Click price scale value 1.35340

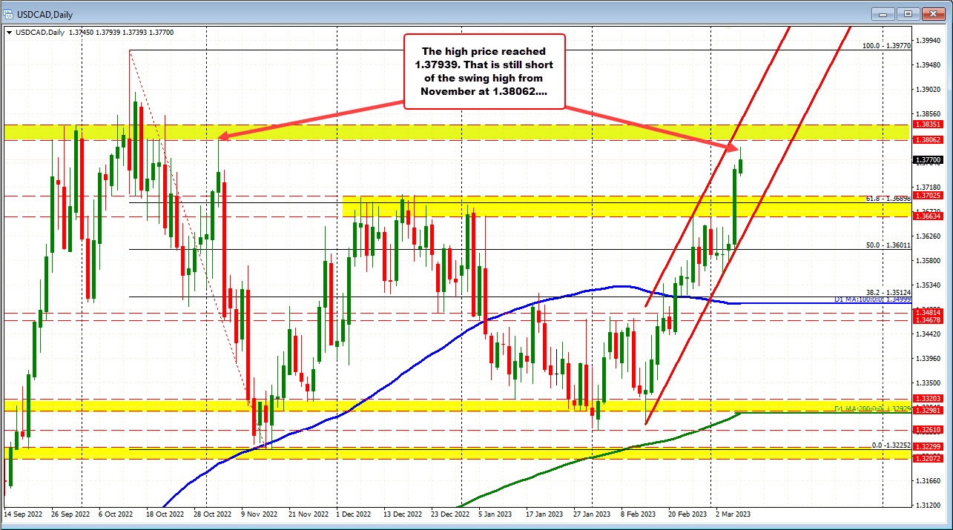click(x=927, y=285)
